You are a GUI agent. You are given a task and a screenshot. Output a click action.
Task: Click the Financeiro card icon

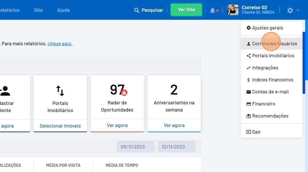[248, 104]
